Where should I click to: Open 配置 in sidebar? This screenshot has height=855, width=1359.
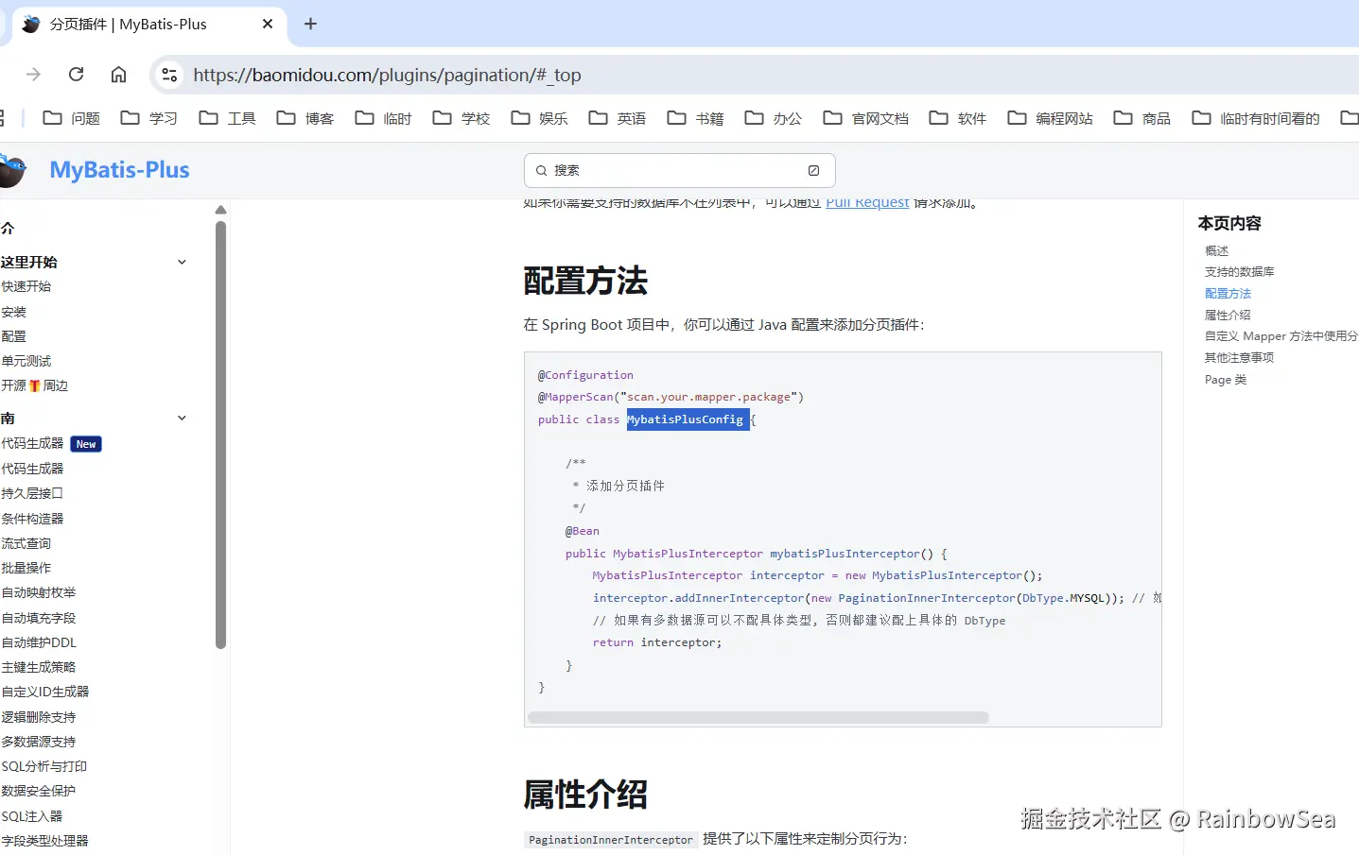pos(14,336)
